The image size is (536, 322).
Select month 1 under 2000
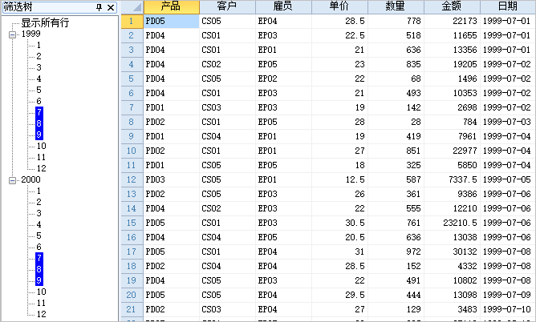point(39,191)
